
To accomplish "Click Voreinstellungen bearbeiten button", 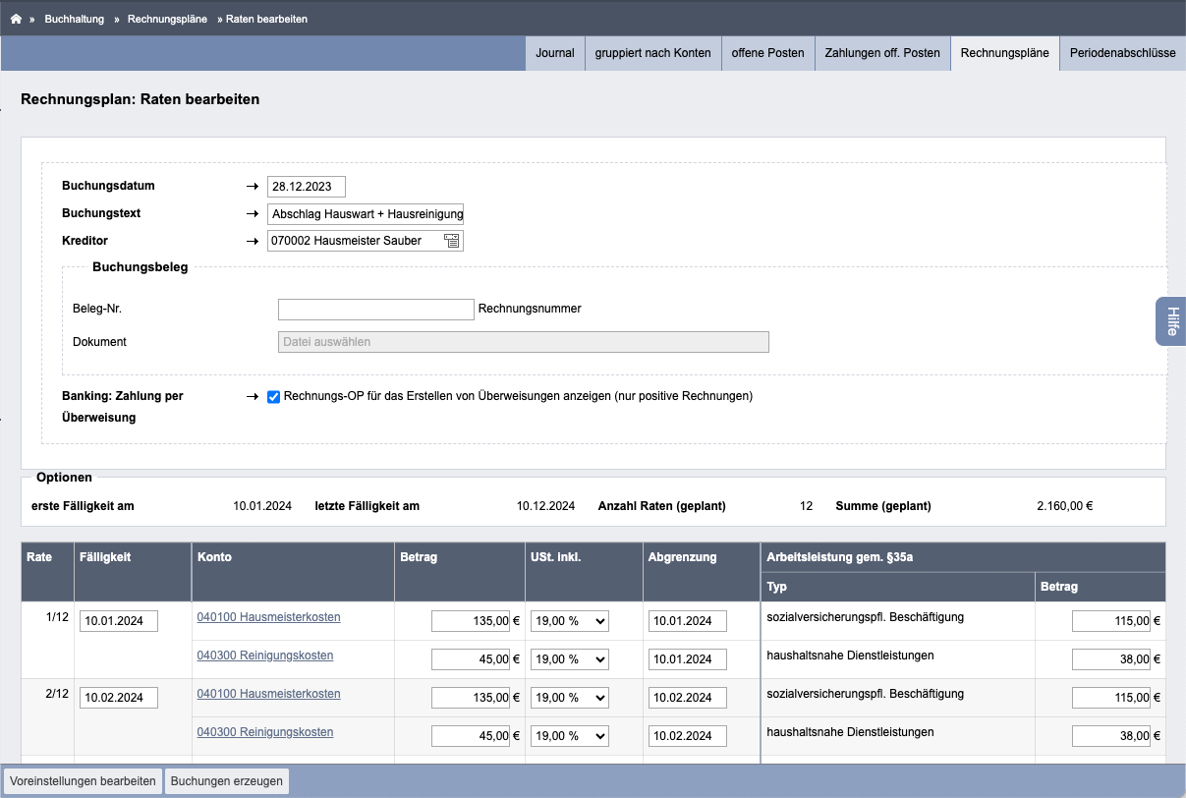I will click(83, 781).
